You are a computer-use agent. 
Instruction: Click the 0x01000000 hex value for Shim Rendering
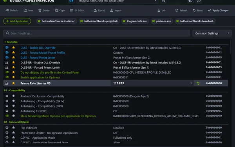click(x=214, y=116)
